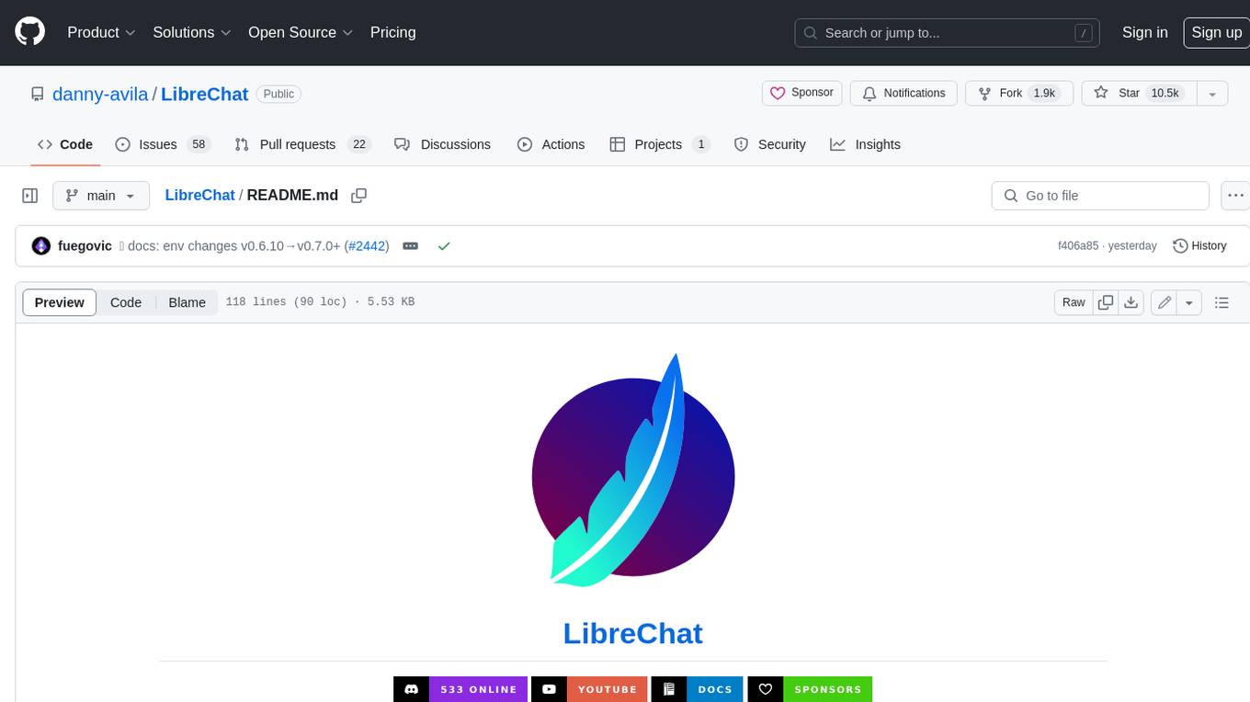Open the GitHub homepage logo
This screenshot has width=1250, height=702.
click(30, 32)
